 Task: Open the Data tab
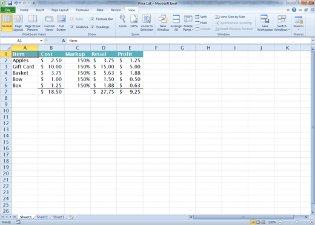[x=100, y=10]
